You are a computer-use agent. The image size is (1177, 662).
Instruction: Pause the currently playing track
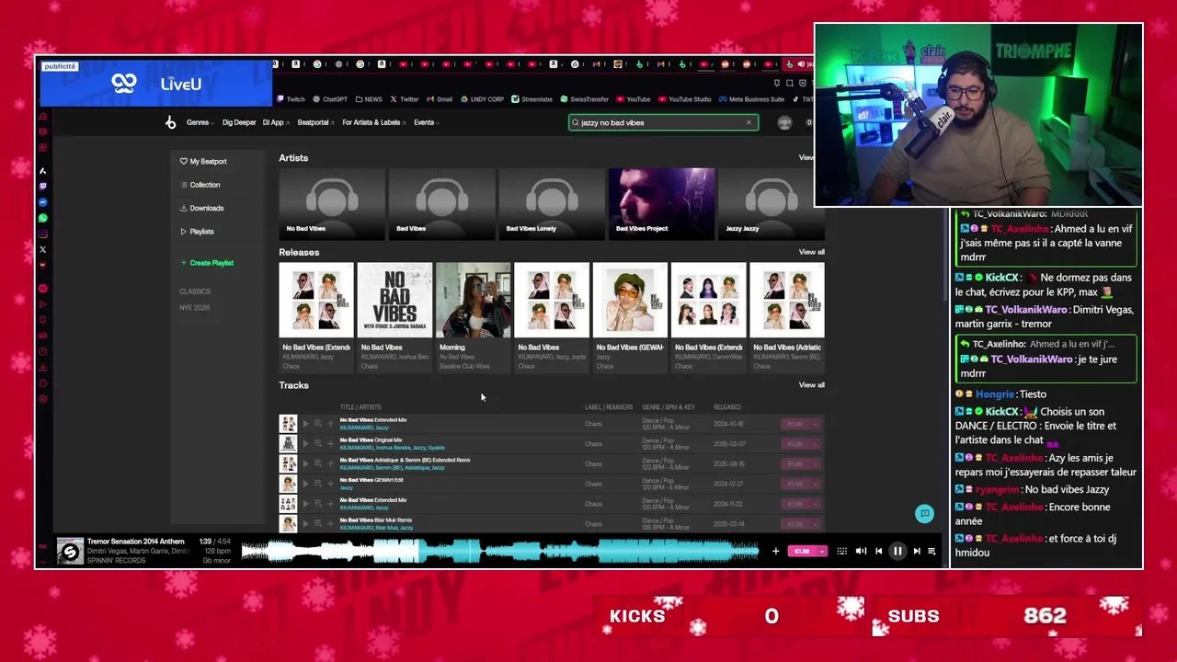pos(897,551)
